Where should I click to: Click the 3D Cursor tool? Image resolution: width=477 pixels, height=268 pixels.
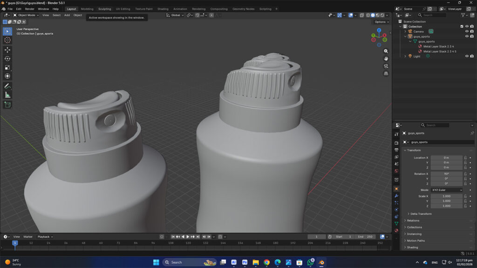[x=7, y=40]
